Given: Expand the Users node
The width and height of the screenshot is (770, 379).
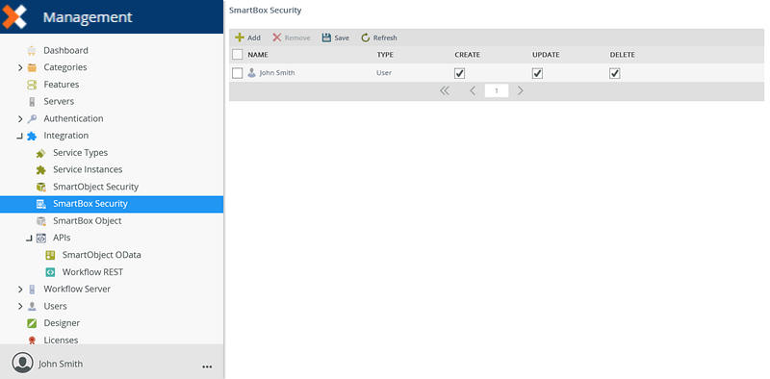Looking at the screenshot, I should 20,306.
